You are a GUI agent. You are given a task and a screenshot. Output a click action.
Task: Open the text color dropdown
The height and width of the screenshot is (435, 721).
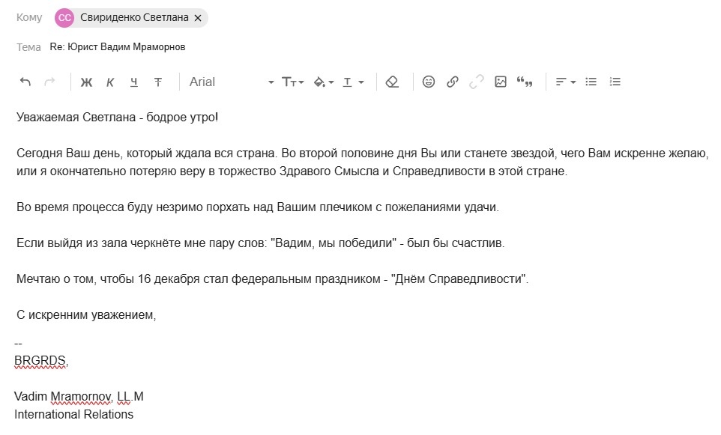353,82
